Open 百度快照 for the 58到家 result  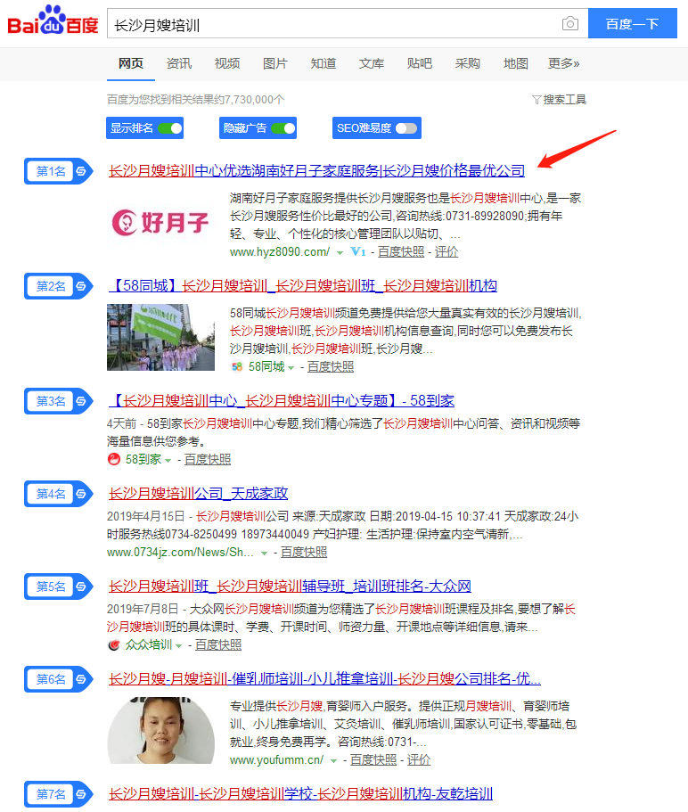(x=207, y=460)
